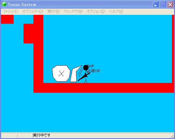Open the 実行(R) menu

pos(53,11)
